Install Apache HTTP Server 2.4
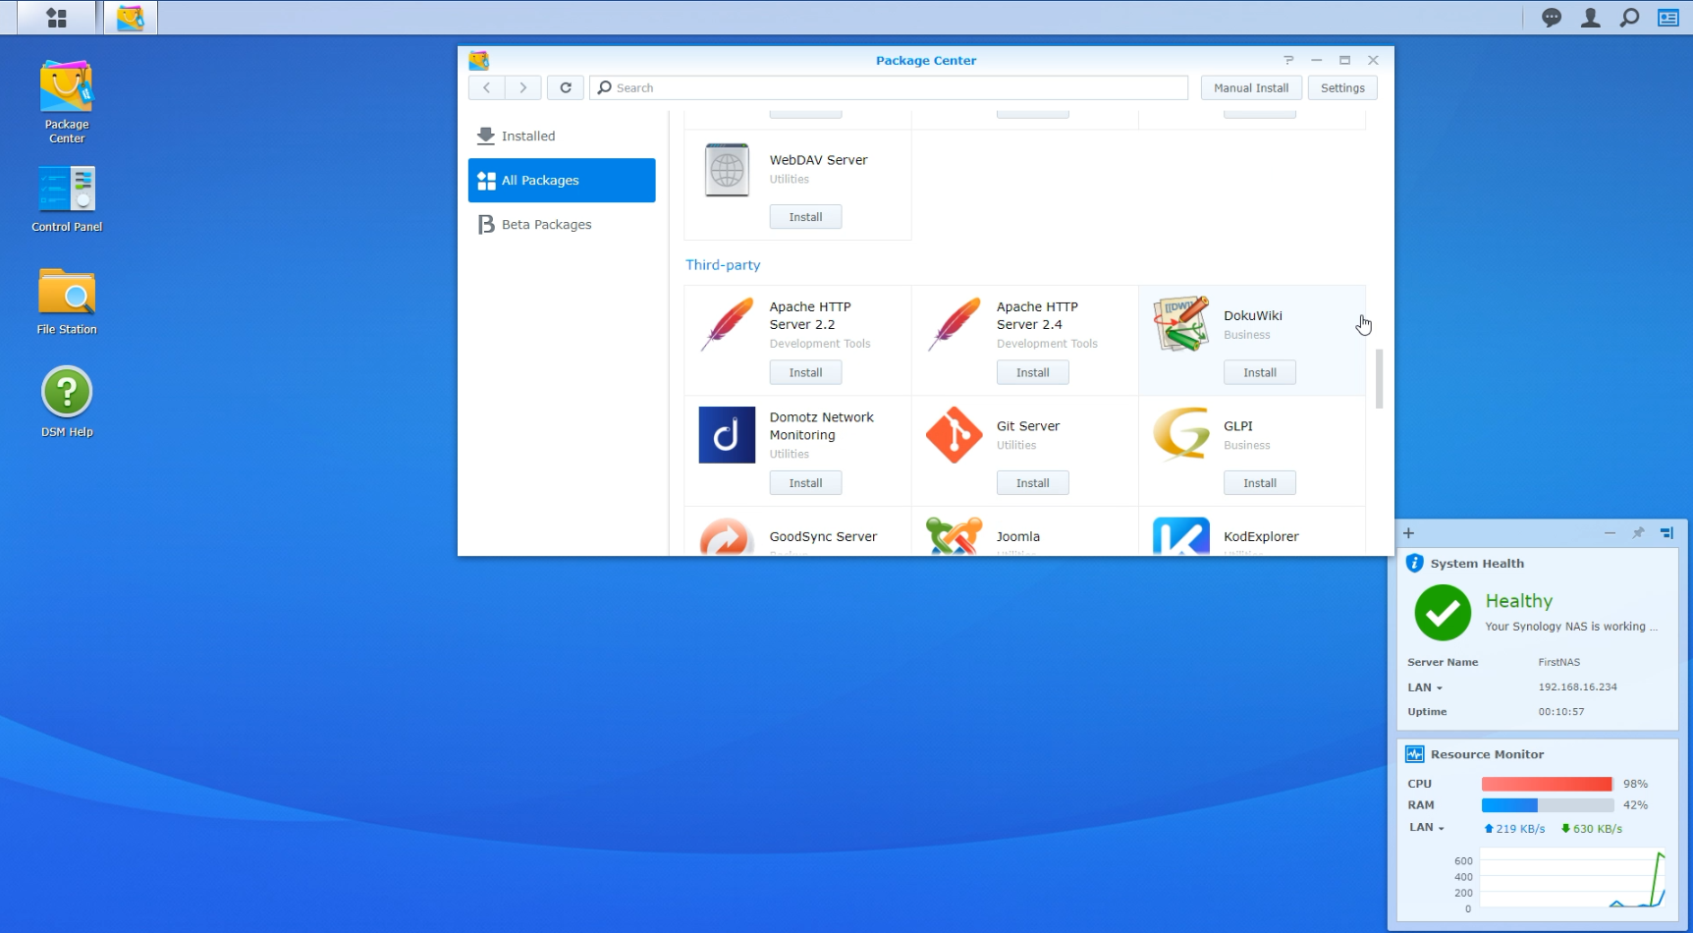The height and width of the screenshot is (933, 1693). 1033,372
